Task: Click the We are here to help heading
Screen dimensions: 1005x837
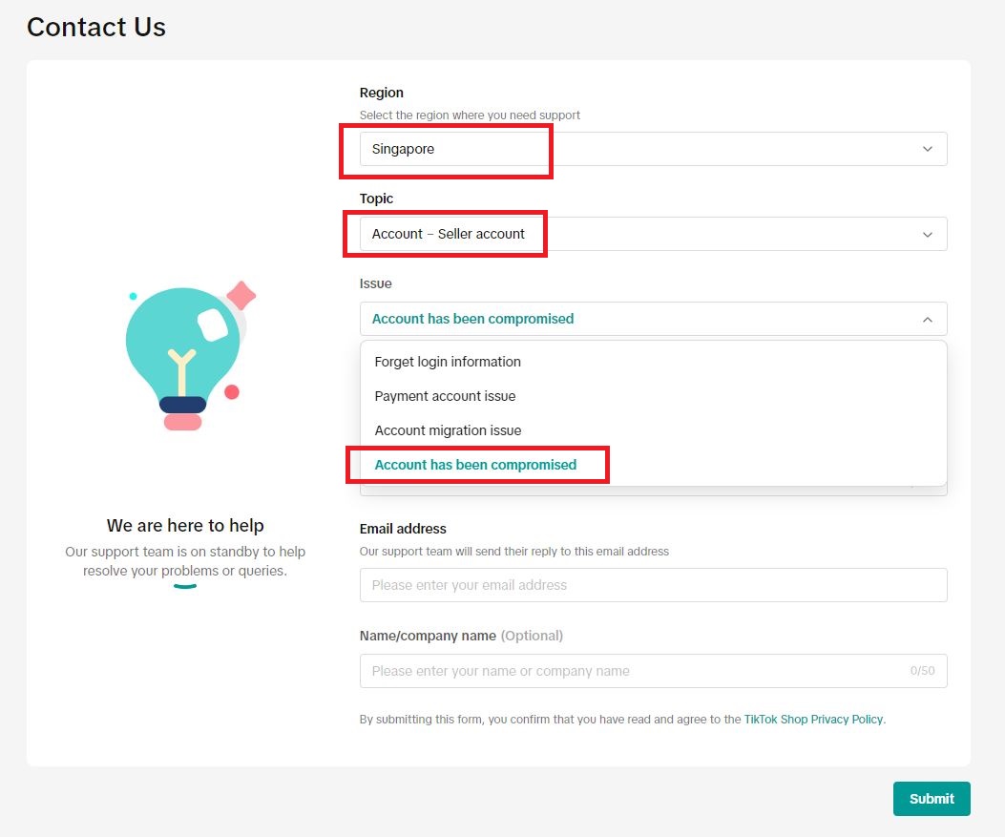Action: coord(185,525)
